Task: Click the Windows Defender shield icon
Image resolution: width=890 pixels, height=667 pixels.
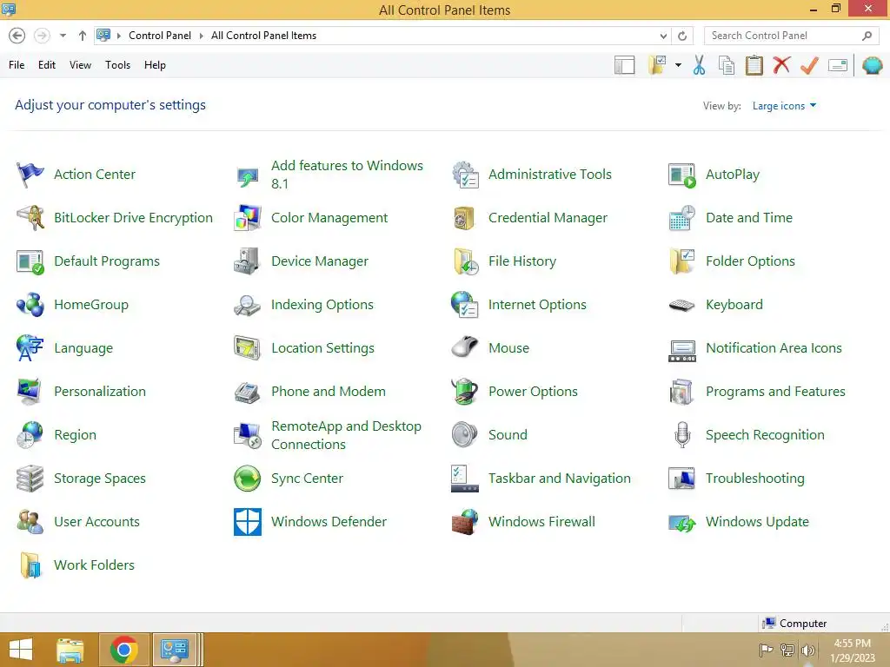Action: click(248, 522)
